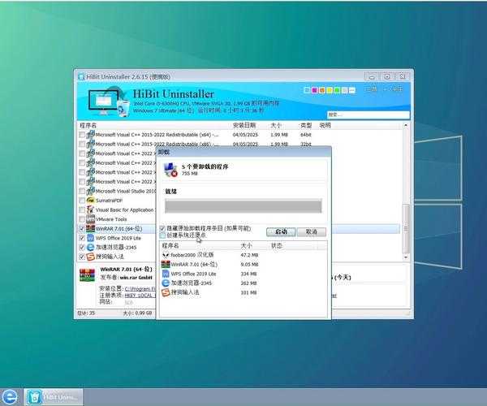
Task: Click the HiBit Uninstaller logo in the header
Action: click(108, 101)
